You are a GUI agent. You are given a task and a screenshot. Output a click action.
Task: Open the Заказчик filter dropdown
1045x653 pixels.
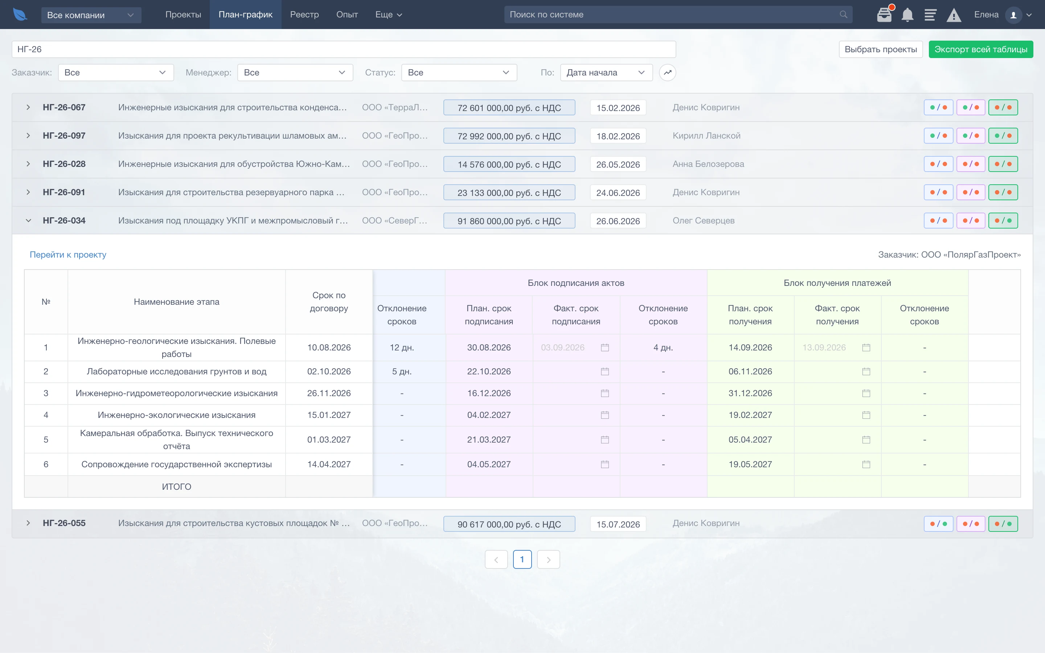click(116, 73)
